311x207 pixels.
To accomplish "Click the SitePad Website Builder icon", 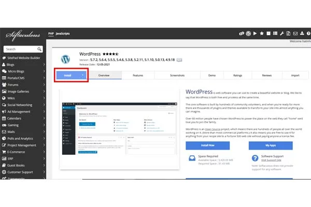I will click(4, 58).
